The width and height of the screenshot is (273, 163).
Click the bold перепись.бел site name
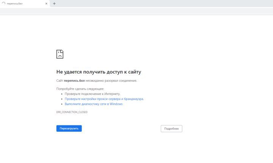click(x=74, y=81)
